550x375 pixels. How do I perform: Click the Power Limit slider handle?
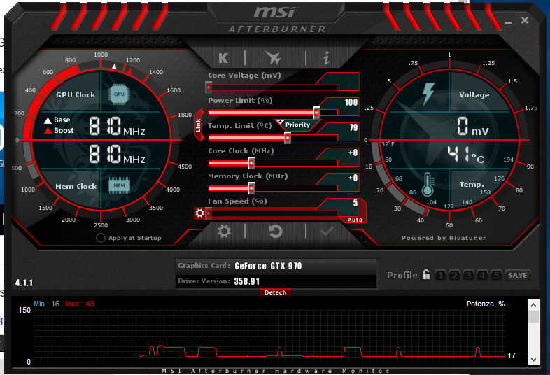pos(316,113)
